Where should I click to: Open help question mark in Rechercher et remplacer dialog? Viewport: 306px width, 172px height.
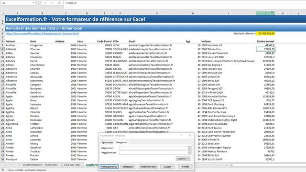[181, 136]
